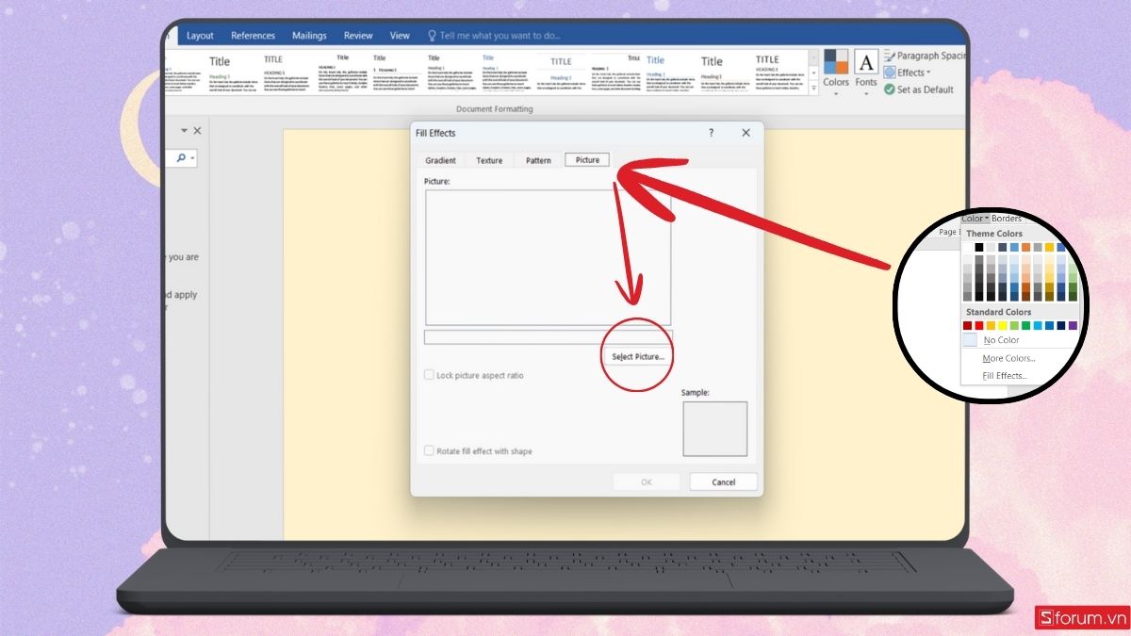Click the magnifier search icon in left pane
1131x636 pixels.
[181, 158]
